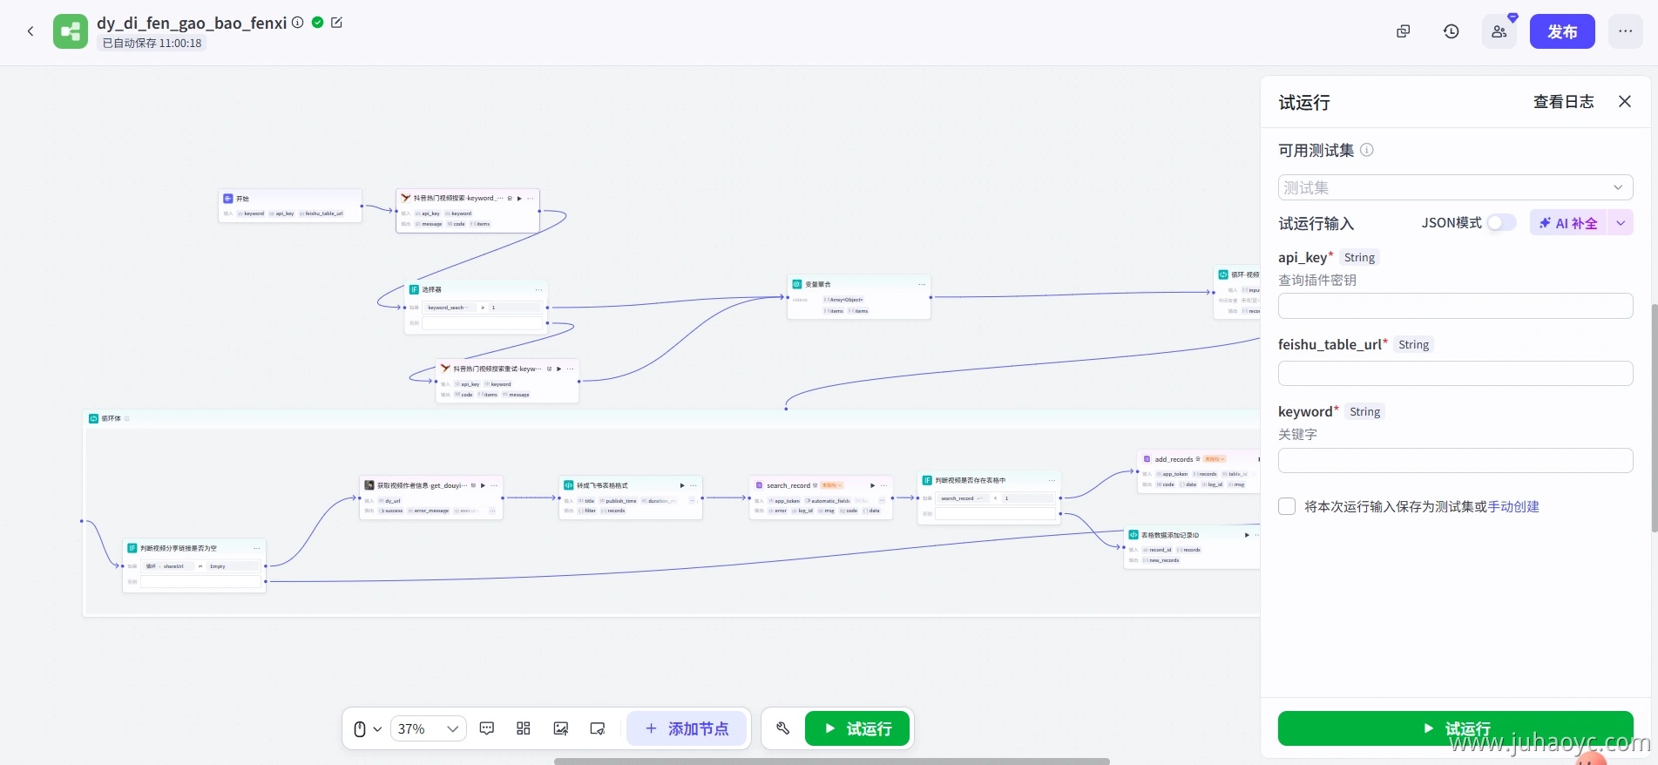Run the search_record node play icon
1658x765 pixels.
pos(872,485)
